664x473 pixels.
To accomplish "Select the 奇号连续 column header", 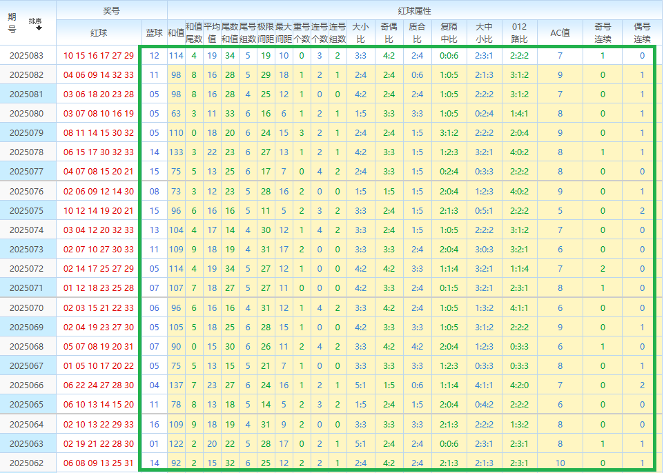I will [x=603, y=33].
